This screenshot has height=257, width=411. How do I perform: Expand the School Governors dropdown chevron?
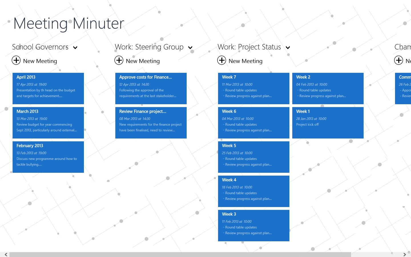tap(75, 48)
